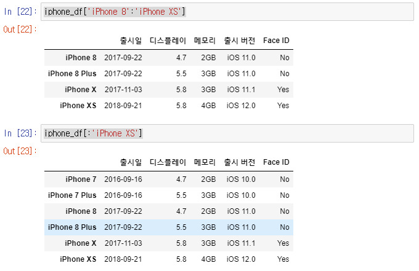Click 출시일 column header in Out[23] table

(131, 162)
